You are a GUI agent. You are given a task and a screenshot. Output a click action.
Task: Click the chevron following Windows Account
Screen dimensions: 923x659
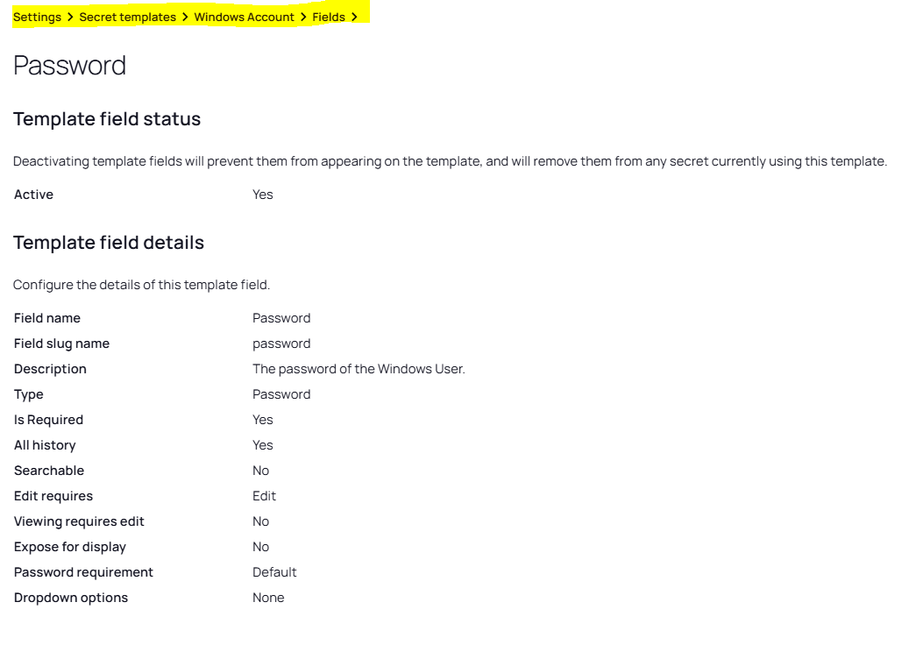[303, 17]
